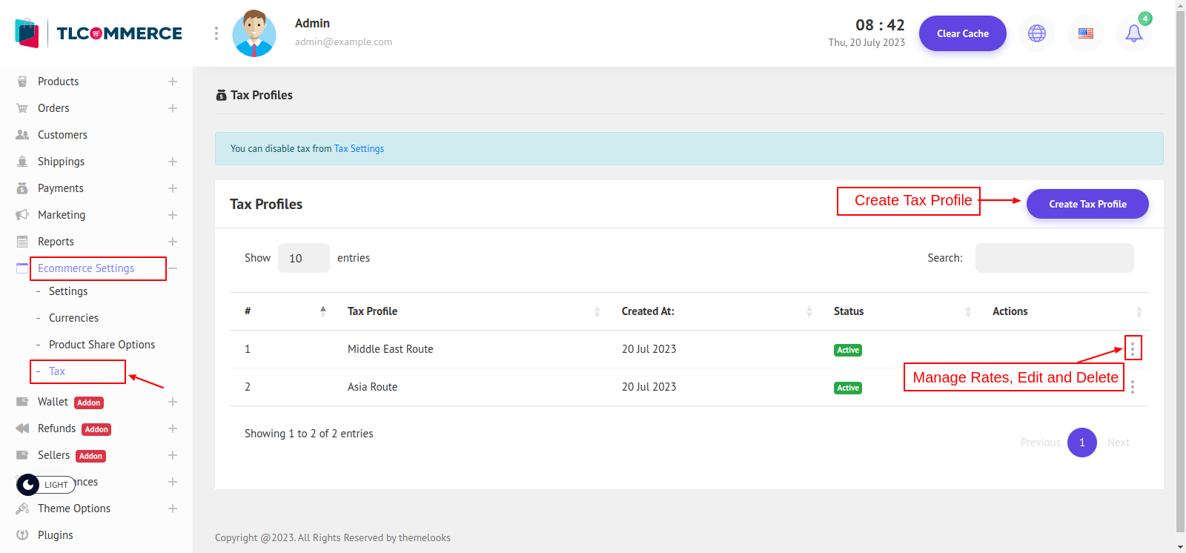The width and height of the screenshot is (1186, 553).
Task: Open actions menu for Asia Route
Action: tap(1132, 387)
